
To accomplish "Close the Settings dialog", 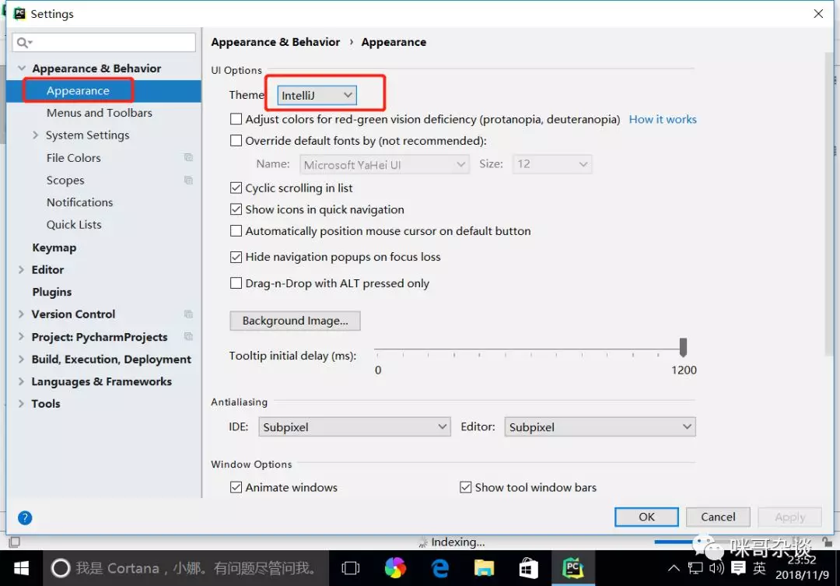I will [x=818, y=13].
